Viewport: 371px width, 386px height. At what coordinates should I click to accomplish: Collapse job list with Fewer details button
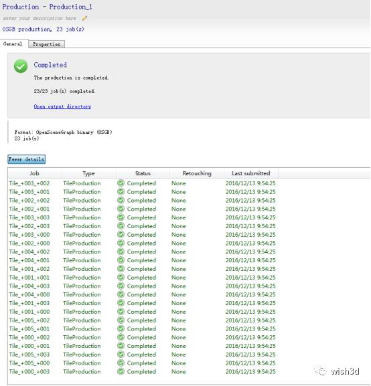coord(26,159)
